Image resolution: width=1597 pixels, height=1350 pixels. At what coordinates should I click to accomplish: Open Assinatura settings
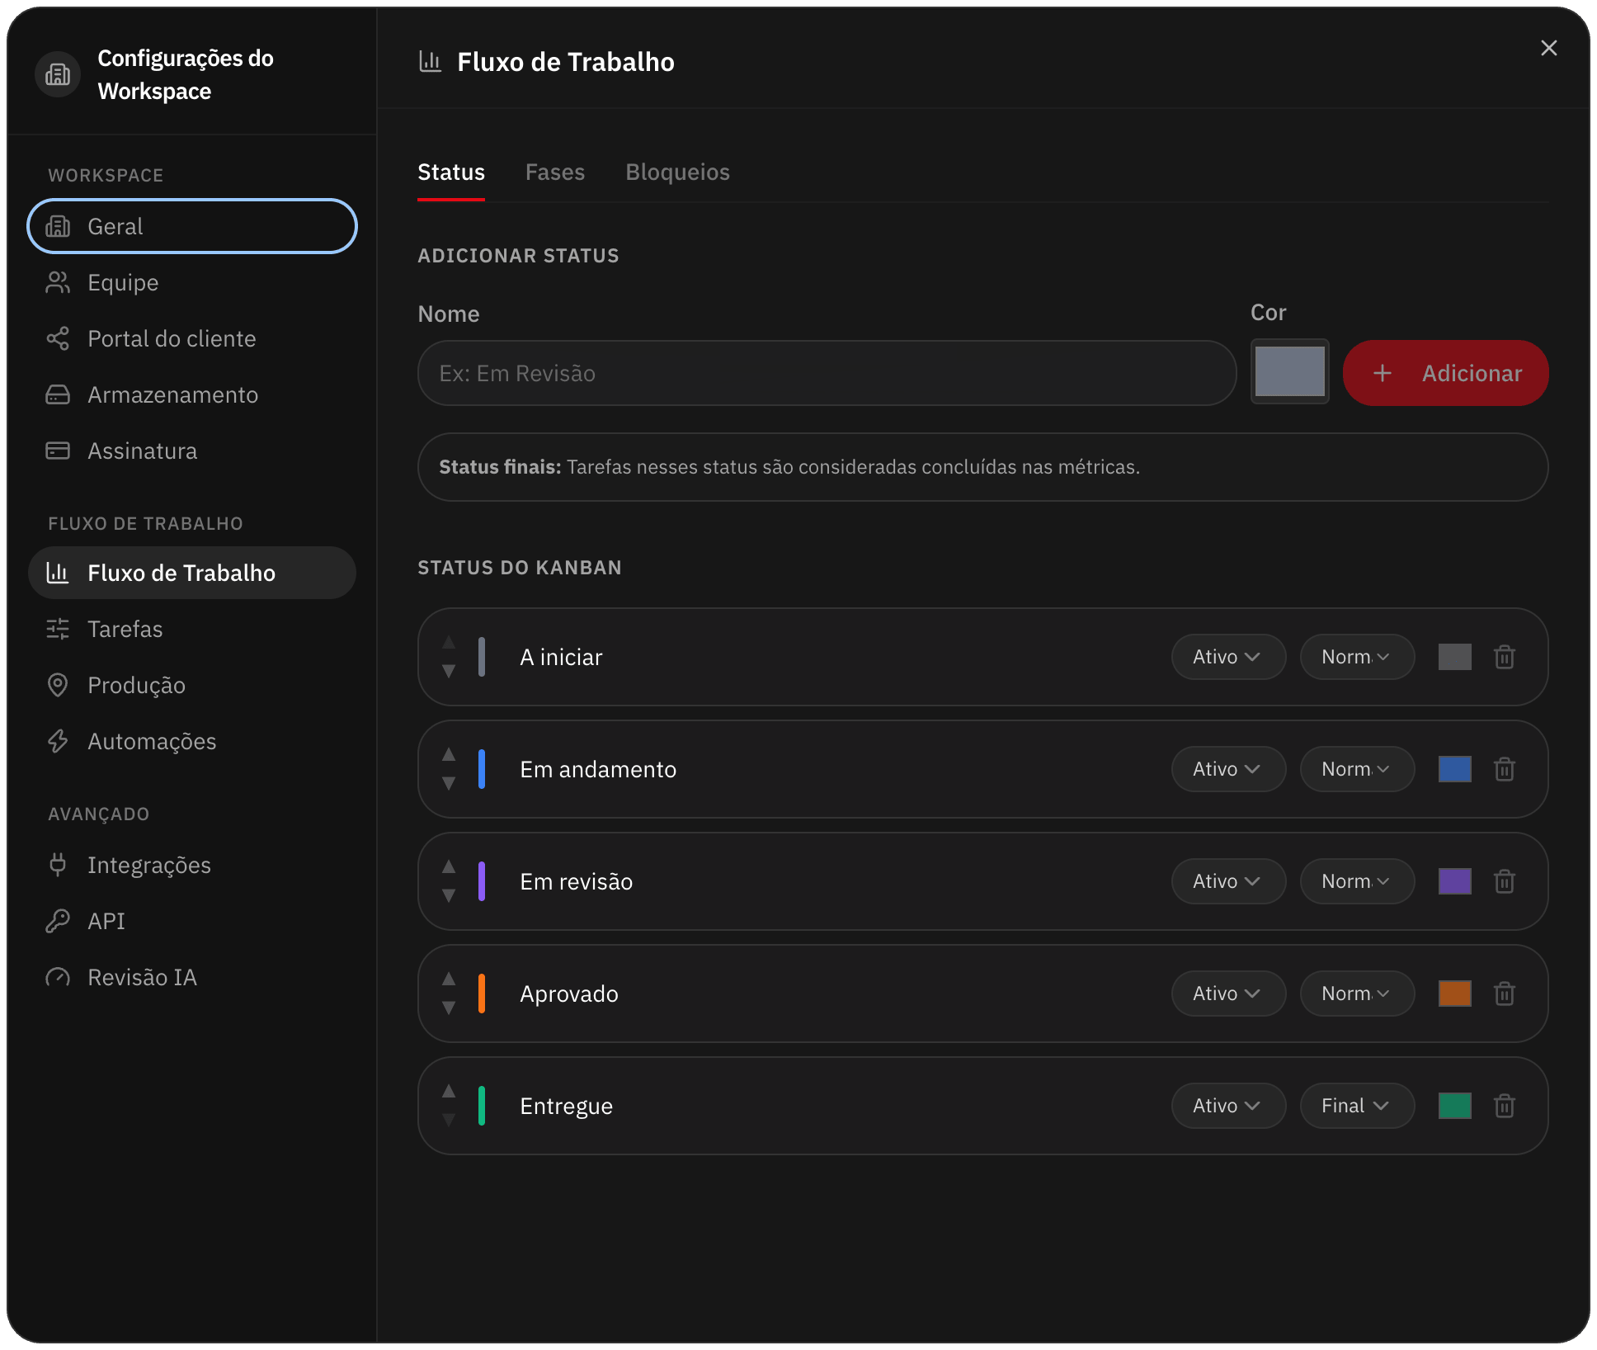point(191,451)
